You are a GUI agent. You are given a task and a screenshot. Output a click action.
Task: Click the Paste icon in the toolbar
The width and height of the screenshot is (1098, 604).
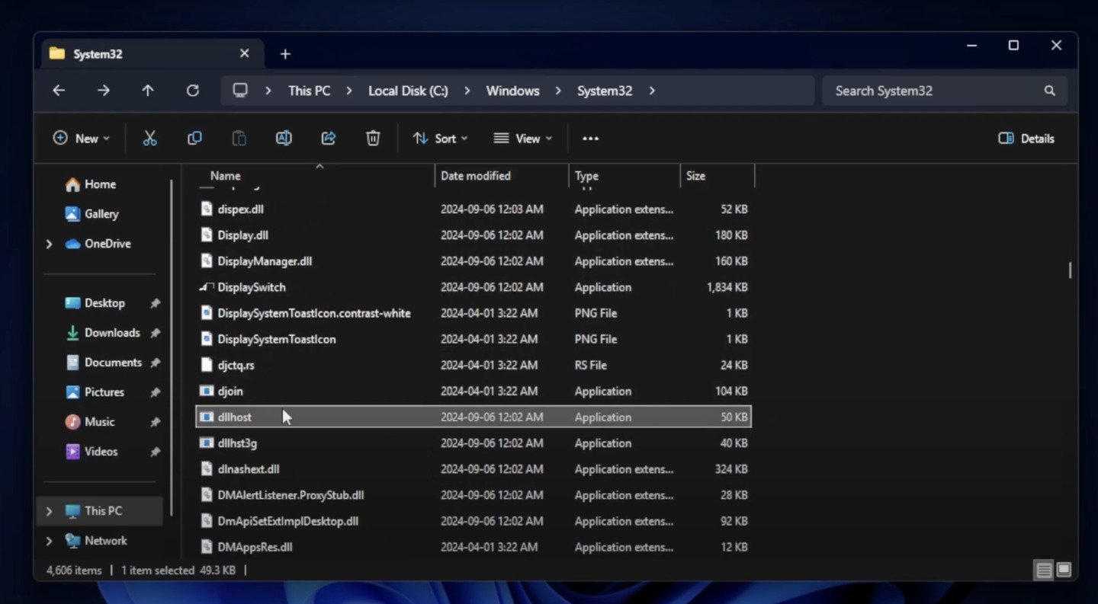coord(239,138)
